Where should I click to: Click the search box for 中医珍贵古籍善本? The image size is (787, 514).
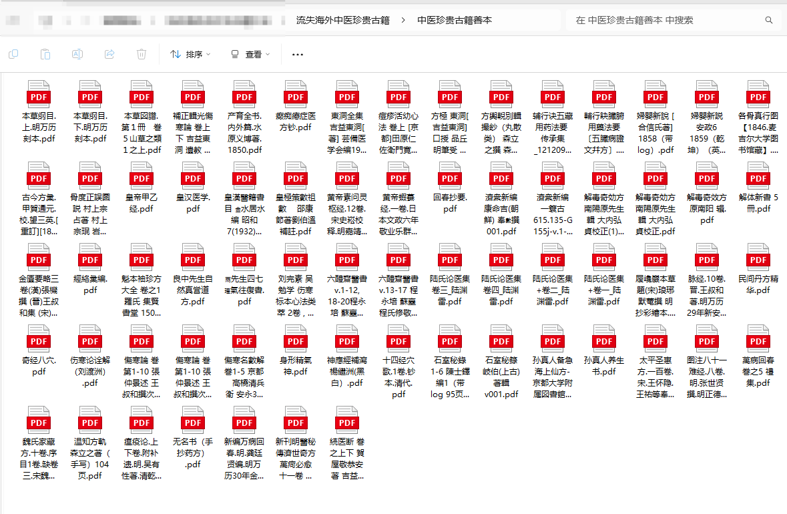click(x=661, y=20)
